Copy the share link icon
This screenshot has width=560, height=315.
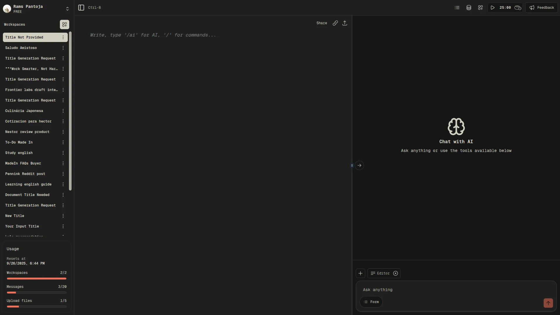pyautogui.click(x=335, y=23)
